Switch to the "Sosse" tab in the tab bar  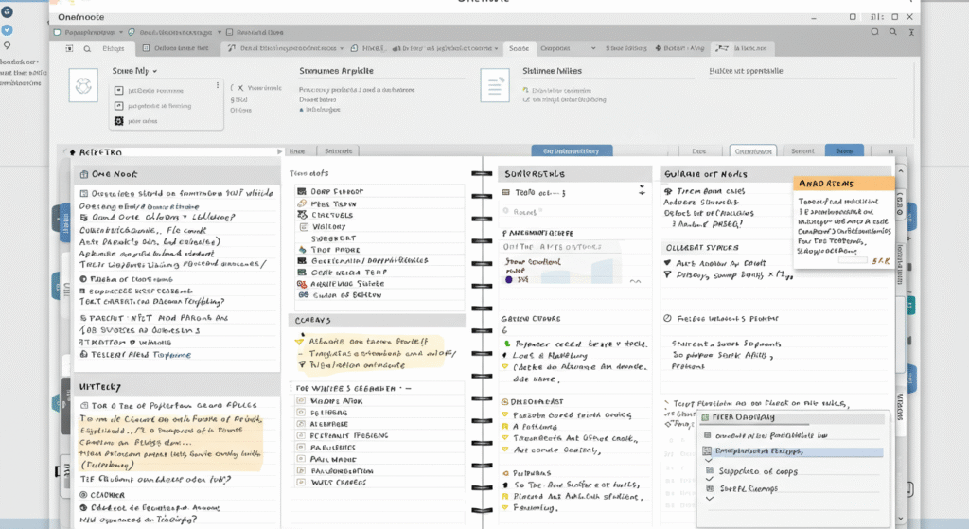point(519,48)
